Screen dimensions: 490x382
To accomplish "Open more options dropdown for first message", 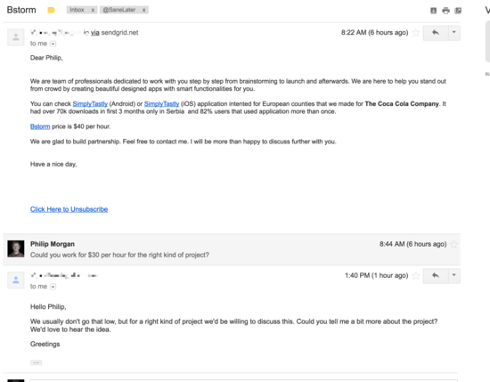I will pyautogui.click(x=454, y=32).
